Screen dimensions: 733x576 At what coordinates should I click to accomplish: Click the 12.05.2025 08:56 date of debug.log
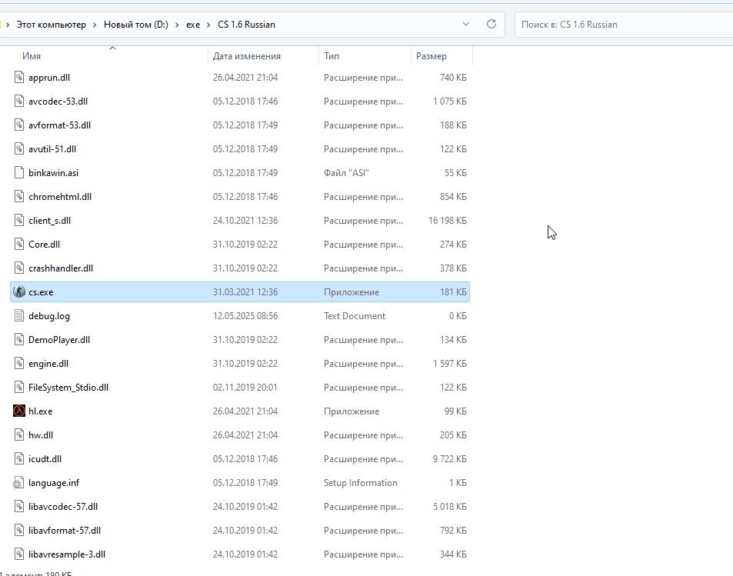tap(245, 316)
